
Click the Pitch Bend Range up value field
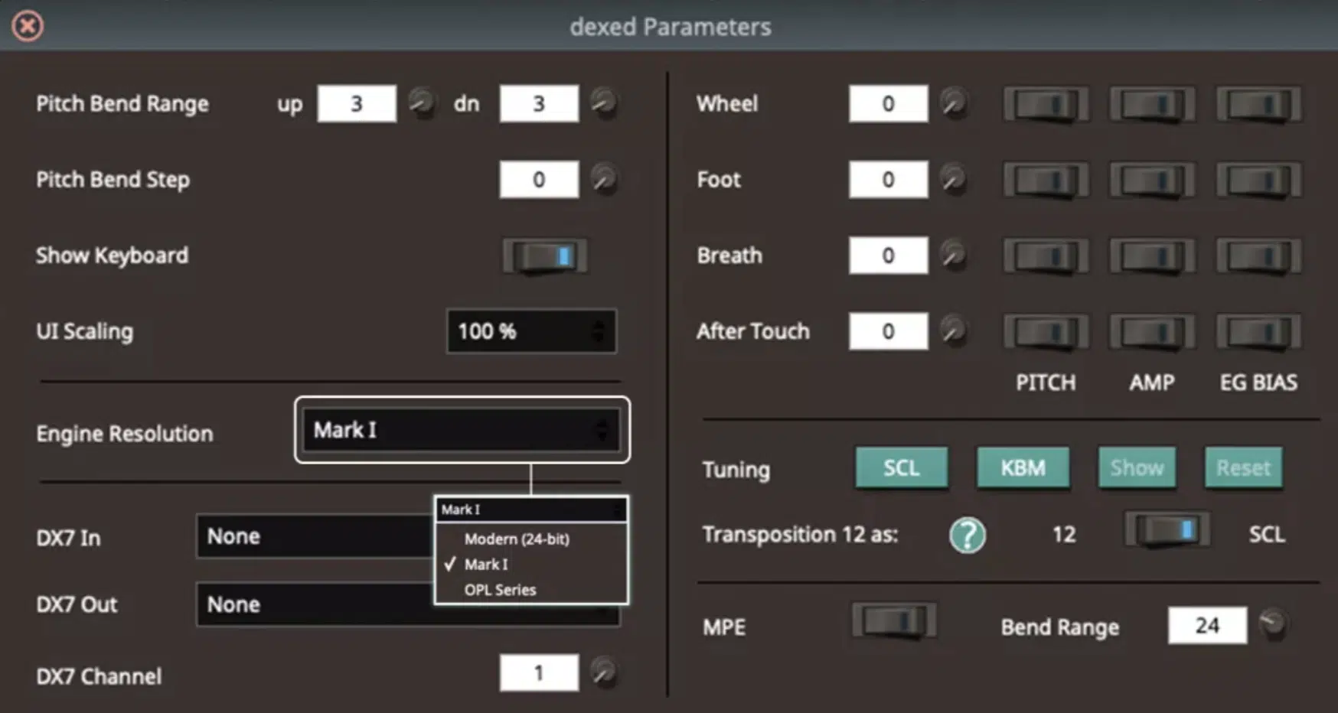click(x=357, y=103)
